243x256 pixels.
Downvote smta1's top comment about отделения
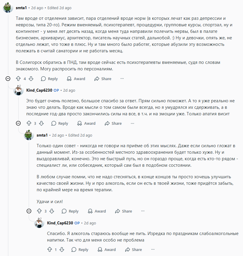[31, 79]
